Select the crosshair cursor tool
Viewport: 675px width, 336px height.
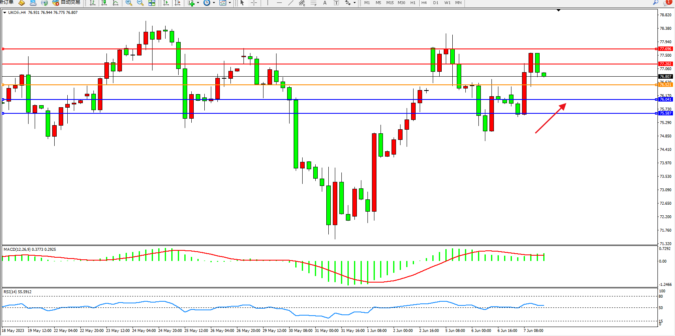(254, 3)
